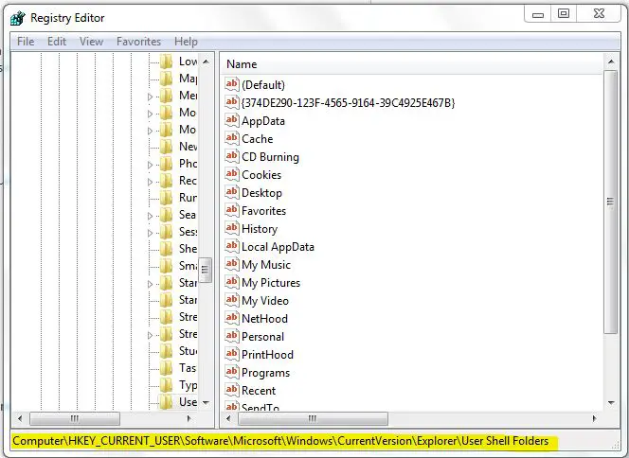Image resolution: width=629 pixels, height=458 pixels.
Task: Select the NetHood value name
Action: [x=264, y=319]
